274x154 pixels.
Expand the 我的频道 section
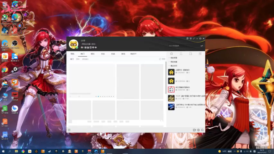(173, 57)
